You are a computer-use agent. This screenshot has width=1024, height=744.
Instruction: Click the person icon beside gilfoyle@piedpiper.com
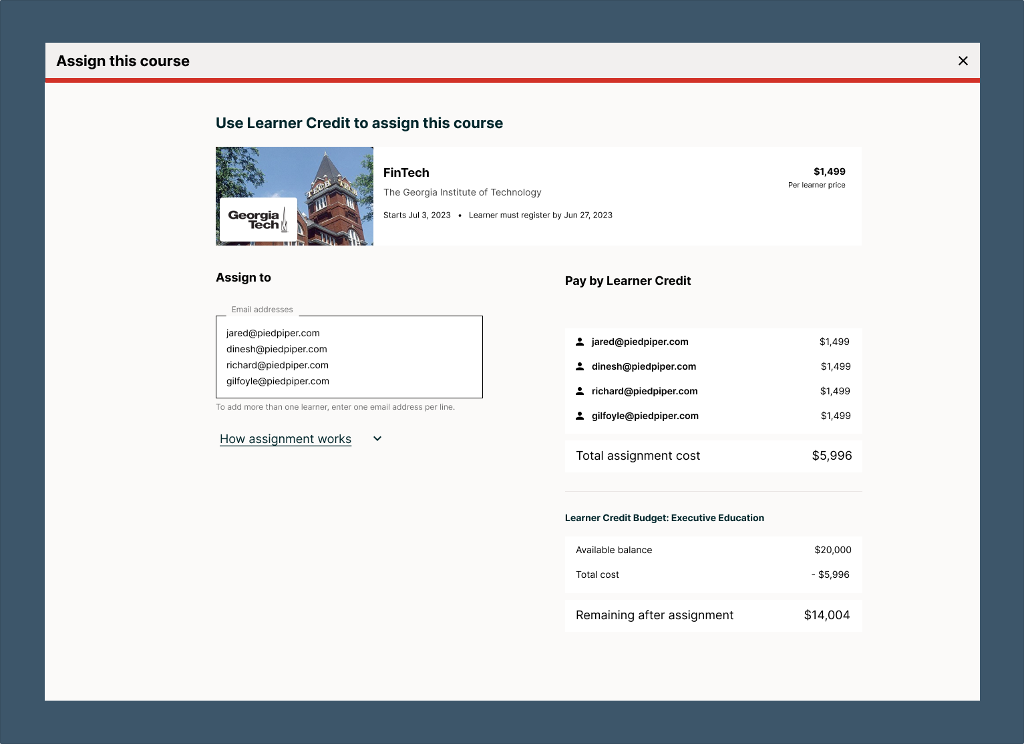[x=580, y=416]
